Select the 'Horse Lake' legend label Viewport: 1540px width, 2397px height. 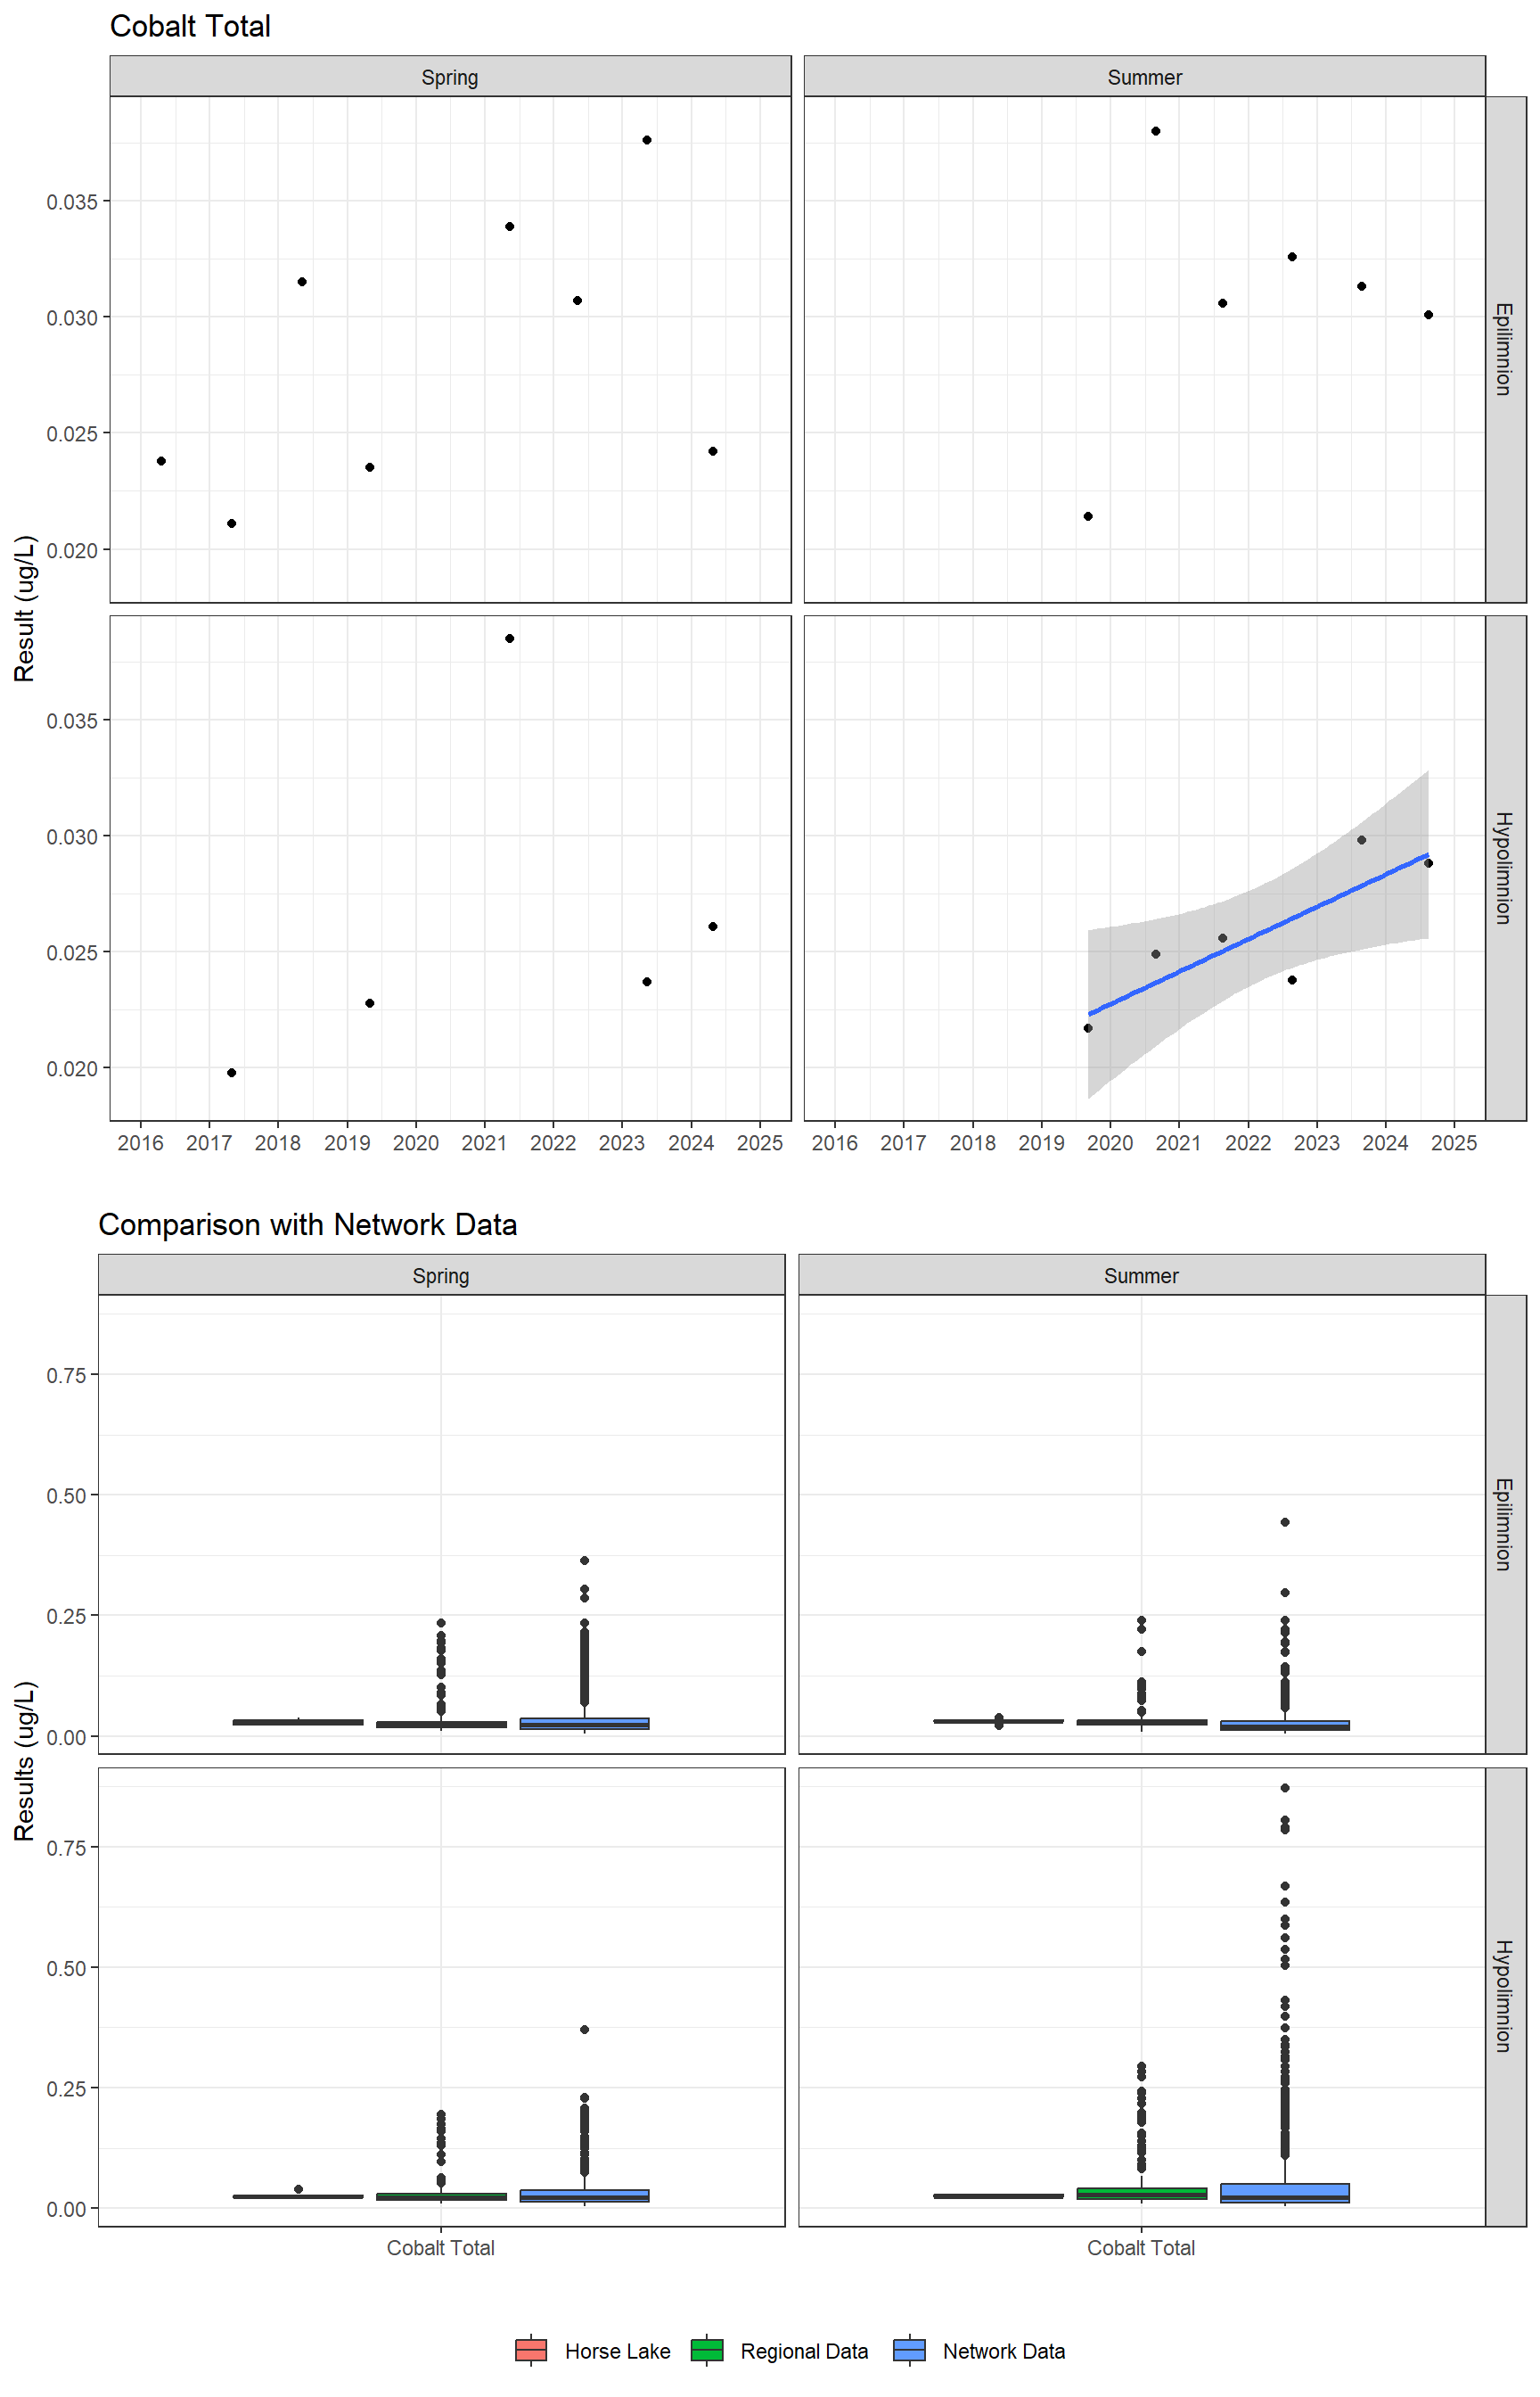click(x=617, y=2351)
